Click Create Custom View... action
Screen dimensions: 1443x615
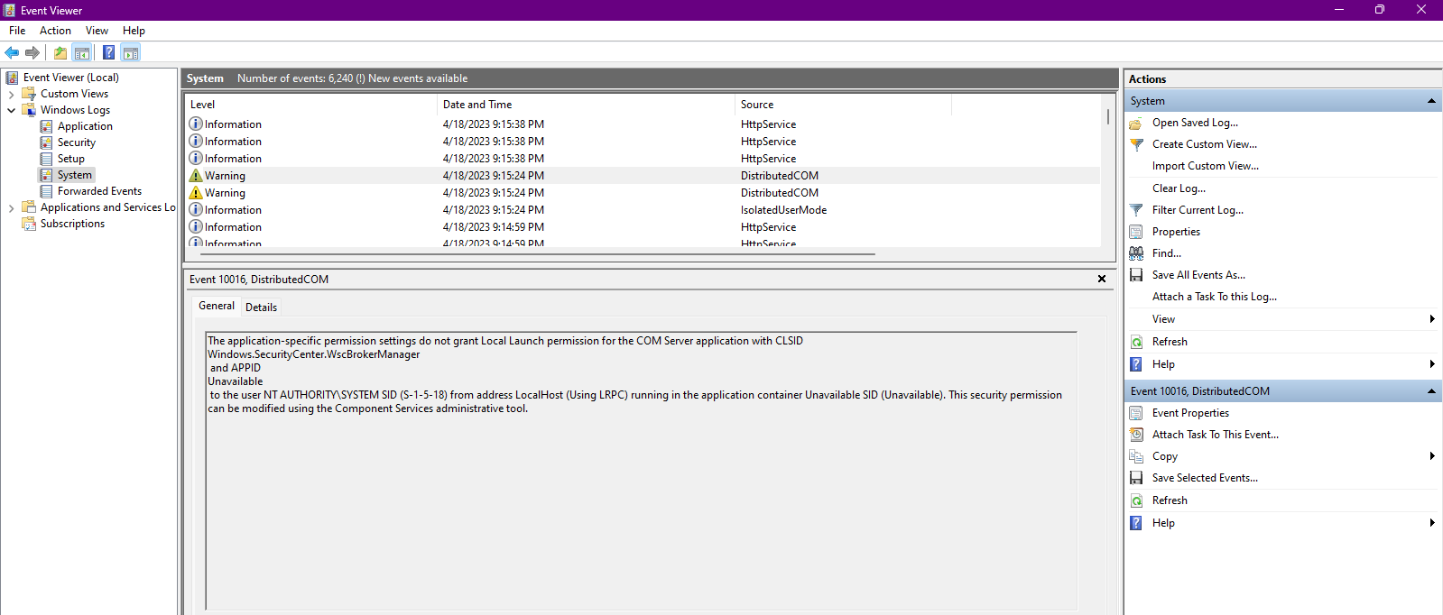tap(1205, 144)
